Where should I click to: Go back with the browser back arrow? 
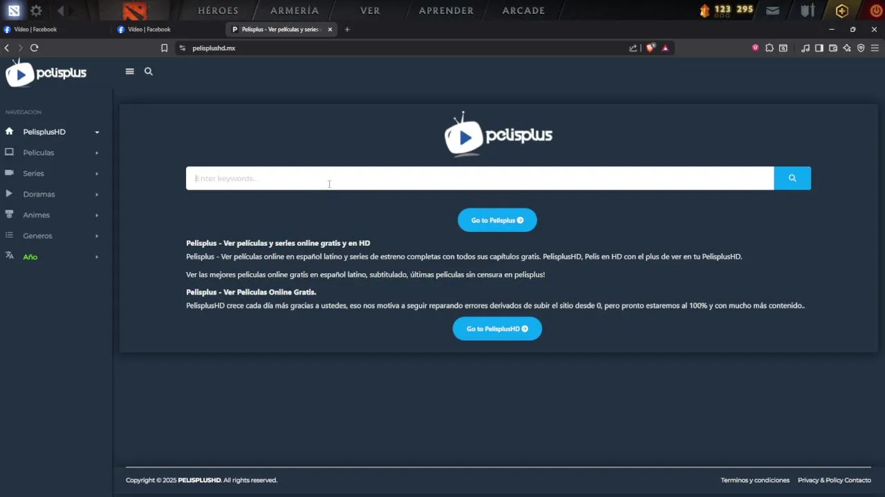point(7,48)
